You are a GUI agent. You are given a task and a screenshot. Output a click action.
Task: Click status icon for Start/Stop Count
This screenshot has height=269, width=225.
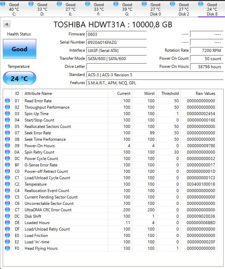7,120
